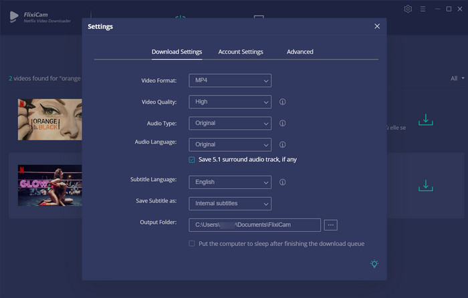This screenshot has height=298, width=468.
Task: Close the FlixiCam main window
Action: coord(460,9)
